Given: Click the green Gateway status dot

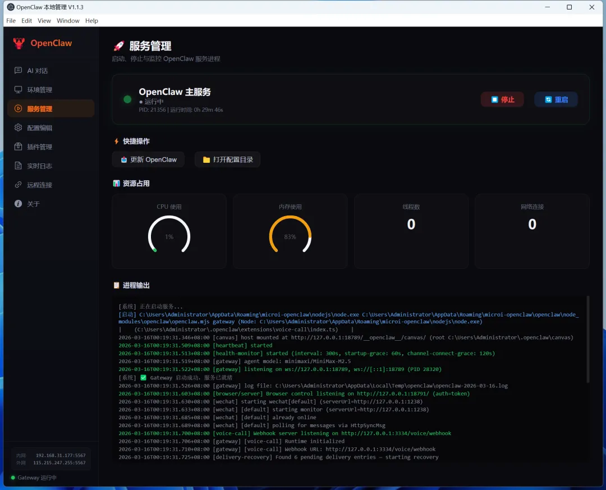Looking at the screenshot, I should point(13,478).
